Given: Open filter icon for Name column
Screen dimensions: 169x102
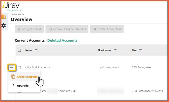Looking at the screenshot, I should 36,50.
